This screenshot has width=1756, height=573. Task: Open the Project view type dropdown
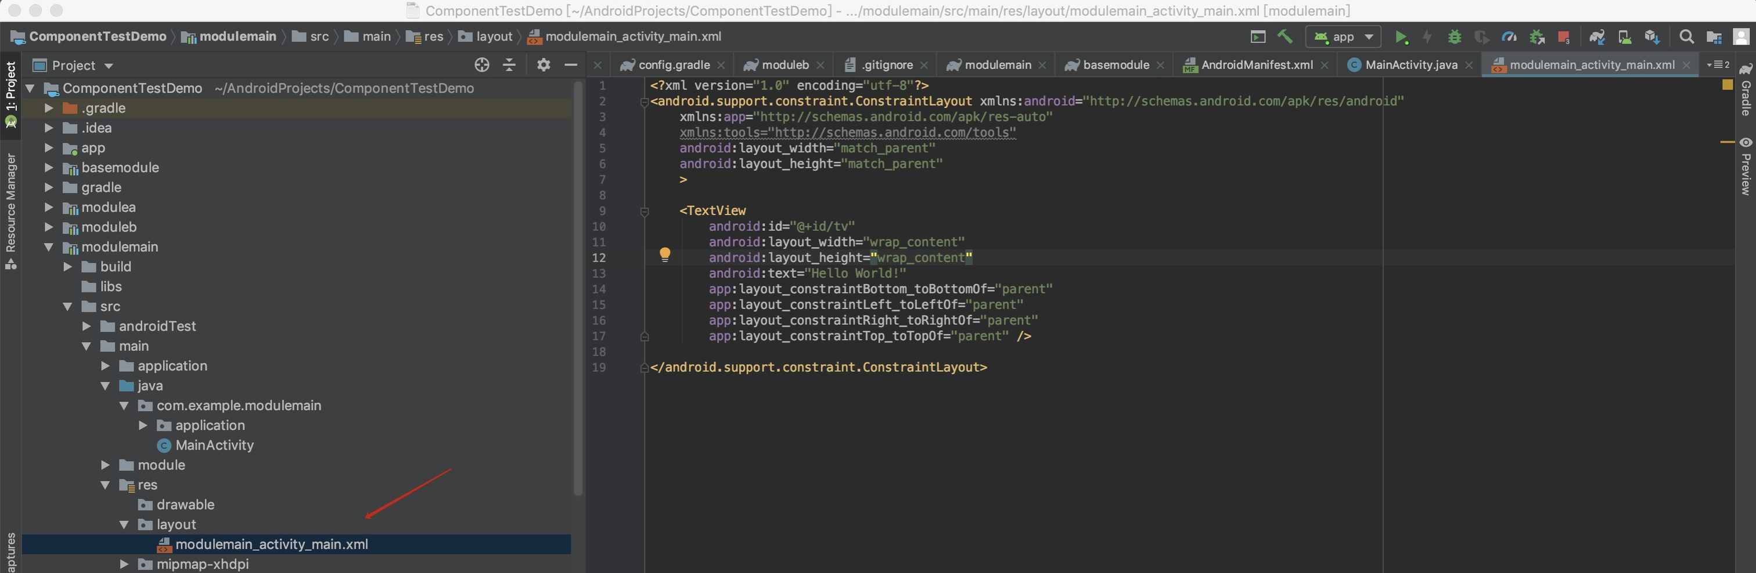coord(73,66)
